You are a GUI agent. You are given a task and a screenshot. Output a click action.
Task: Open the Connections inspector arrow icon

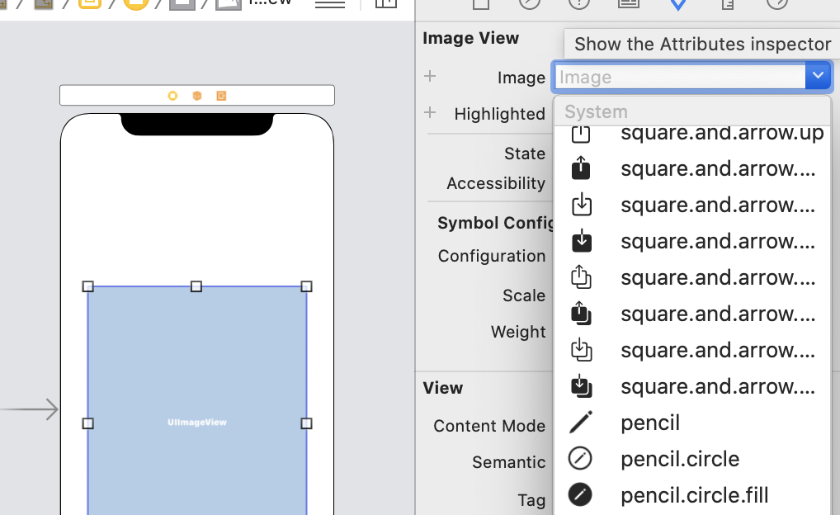tap(776, 4)
